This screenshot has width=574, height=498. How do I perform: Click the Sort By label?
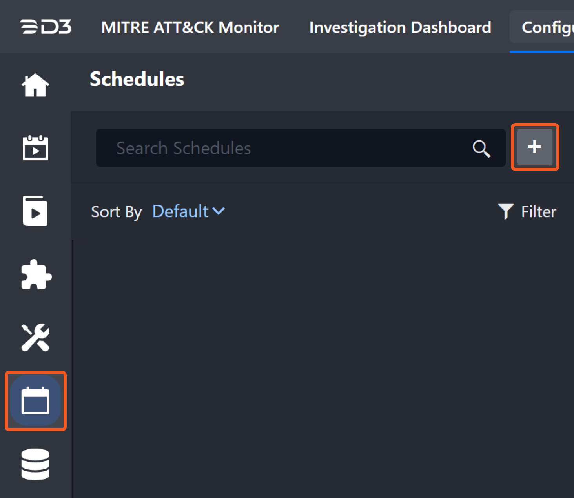tap(116, 212)
